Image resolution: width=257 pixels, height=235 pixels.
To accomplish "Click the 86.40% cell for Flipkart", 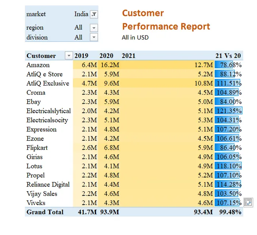I will pyautogui.click(x=229, y=148).
